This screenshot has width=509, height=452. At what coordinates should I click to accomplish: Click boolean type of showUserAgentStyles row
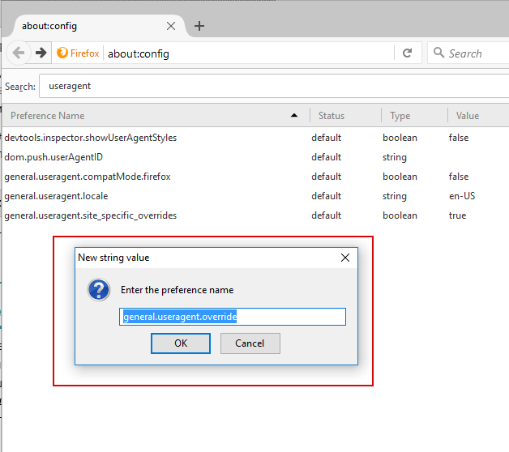(400, 138)
